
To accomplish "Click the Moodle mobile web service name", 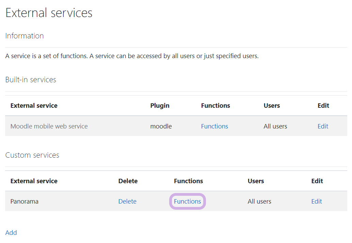I will 49,126.
